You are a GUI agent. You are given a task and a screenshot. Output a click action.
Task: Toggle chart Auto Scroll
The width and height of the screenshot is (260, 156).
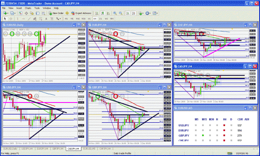pos(128,13)
